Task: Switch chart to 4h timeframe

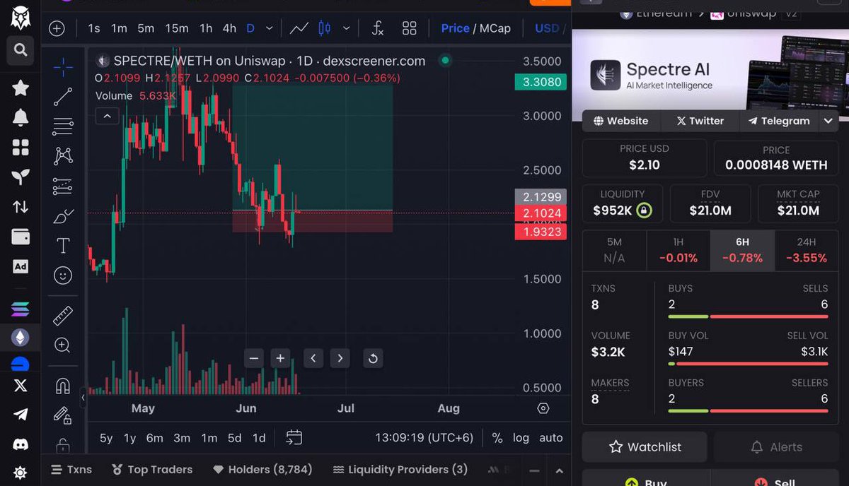Action: click(x=229, y=28)
